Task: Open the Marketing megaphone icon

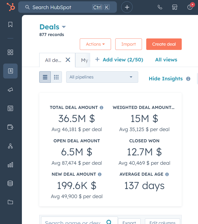Action: (10, 90)
